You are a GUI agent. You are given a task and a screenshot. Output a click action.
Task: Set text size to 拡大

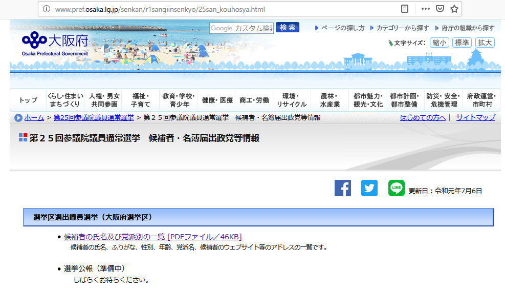(x=485, y=43)
